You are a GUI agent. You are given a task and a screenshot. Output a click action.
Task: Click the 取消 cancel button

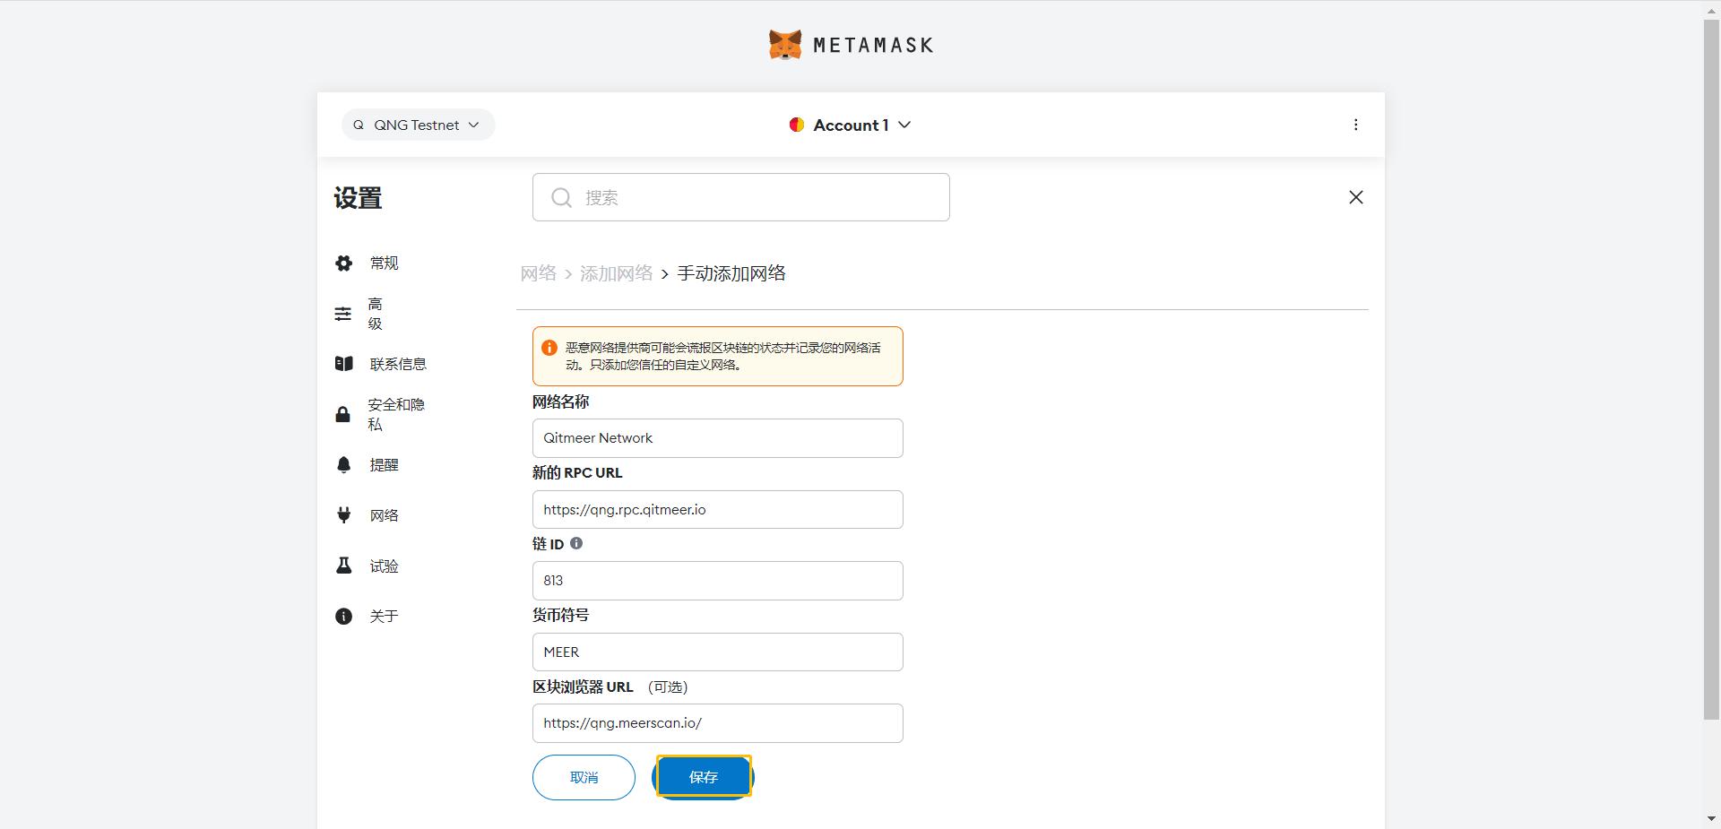coord(584,777)
